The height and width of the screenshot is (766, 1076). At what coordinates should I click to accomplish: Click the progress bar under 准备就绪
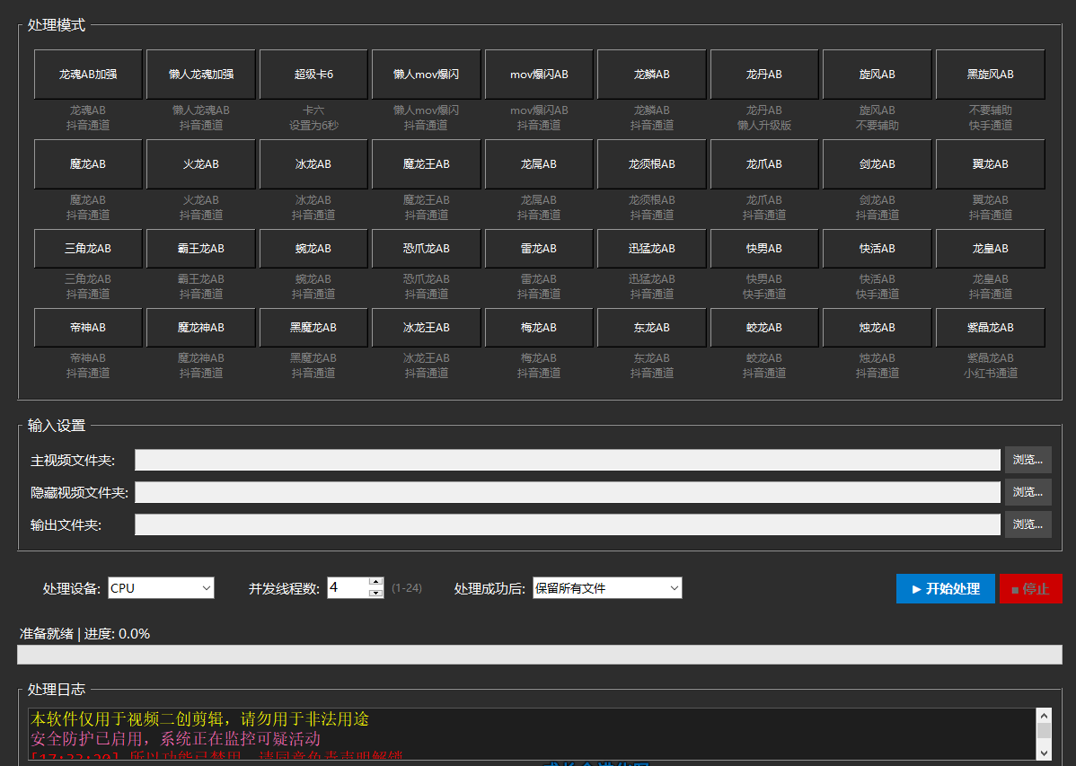[x=539, y=655]
